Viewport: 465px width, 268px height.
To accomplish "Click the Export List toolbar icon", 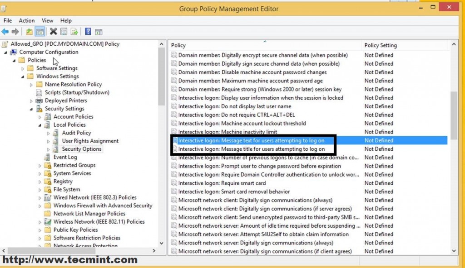I will click(74, 32).
